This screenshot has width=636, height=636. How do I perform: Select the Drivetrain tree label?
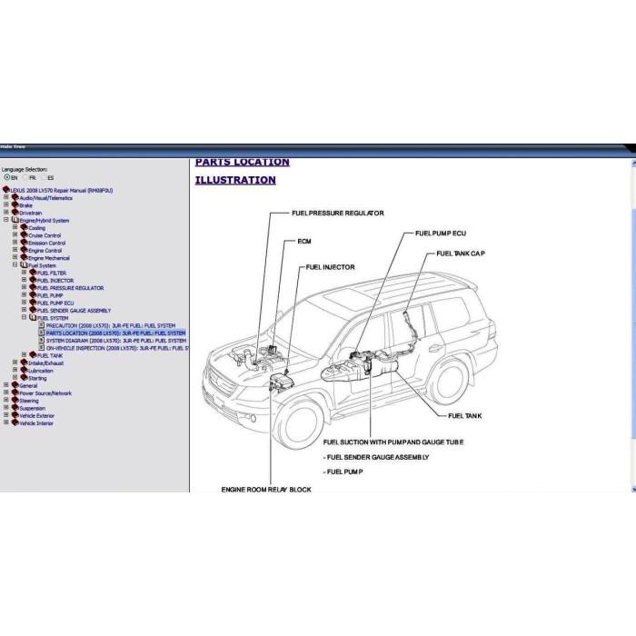31,213
